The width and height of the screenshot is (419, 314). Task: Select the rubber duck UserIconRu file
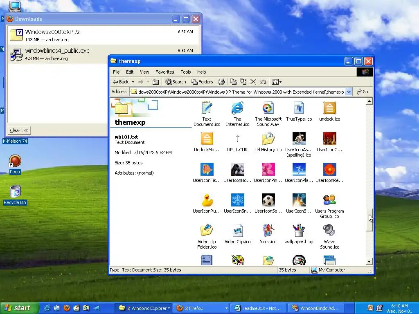pyautogui.click(x=207, y=203)
